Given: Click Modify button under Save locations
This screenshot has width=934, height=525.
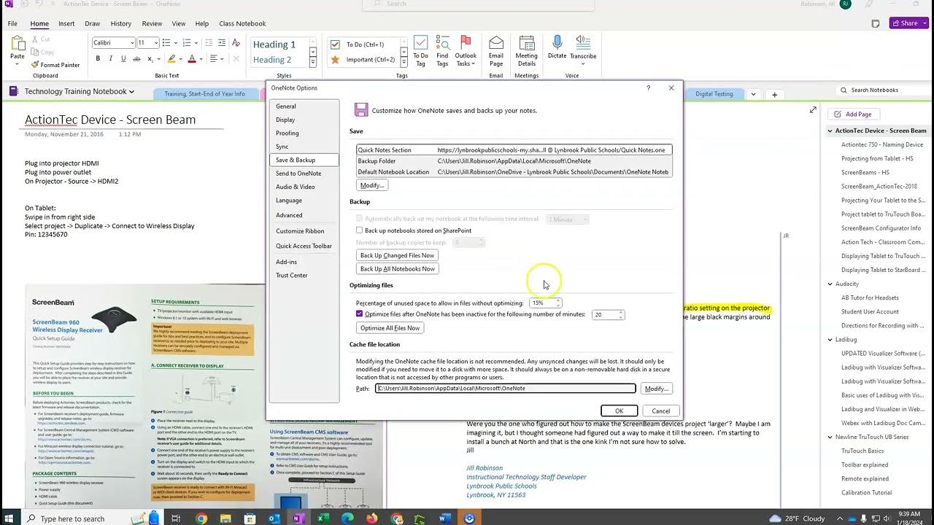Looking at the screenshot, I should coord(372,185).
